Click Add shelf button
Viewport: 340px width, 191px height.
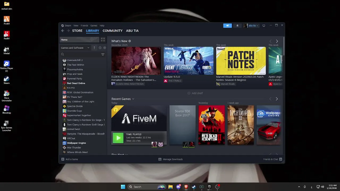pyautogui.click(x=195, y=93)
